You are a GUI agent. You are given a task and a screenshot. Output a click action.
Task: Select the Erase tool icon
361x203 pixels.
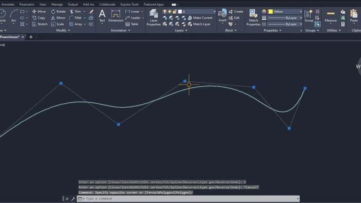coord(91,11)
